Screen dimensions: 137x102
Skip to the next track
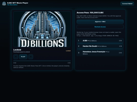[x=31, y=57]
